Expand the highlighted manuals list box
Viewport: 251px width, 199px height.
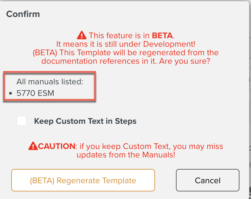pos(49,87)
